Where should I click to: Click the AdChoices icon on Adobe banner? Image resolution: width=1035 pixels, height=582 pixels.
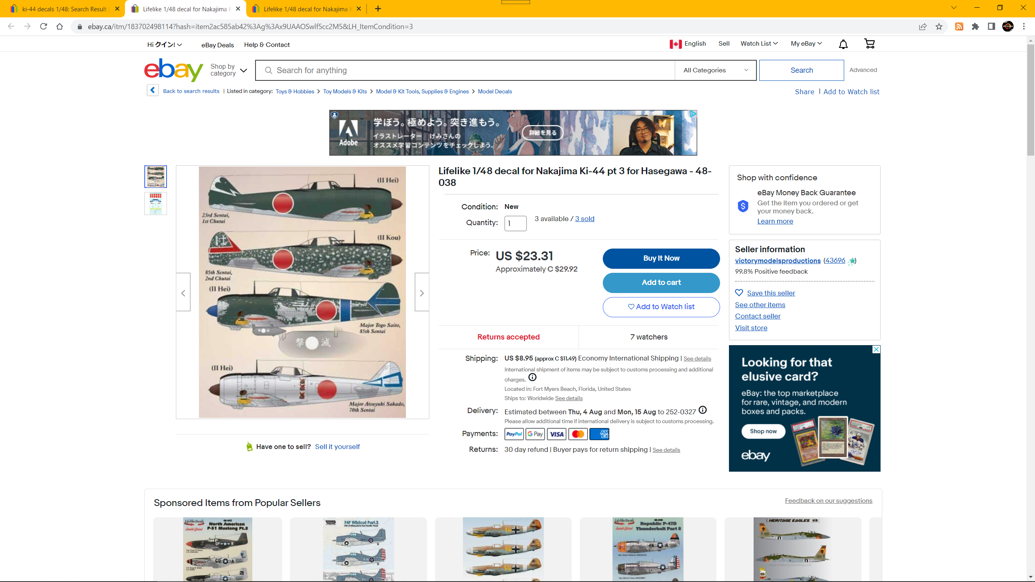click(x=693, y=114)
